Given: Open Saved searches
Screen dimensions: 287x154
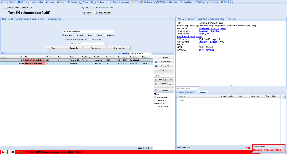Looking at the screenshot, I should 119,48.
